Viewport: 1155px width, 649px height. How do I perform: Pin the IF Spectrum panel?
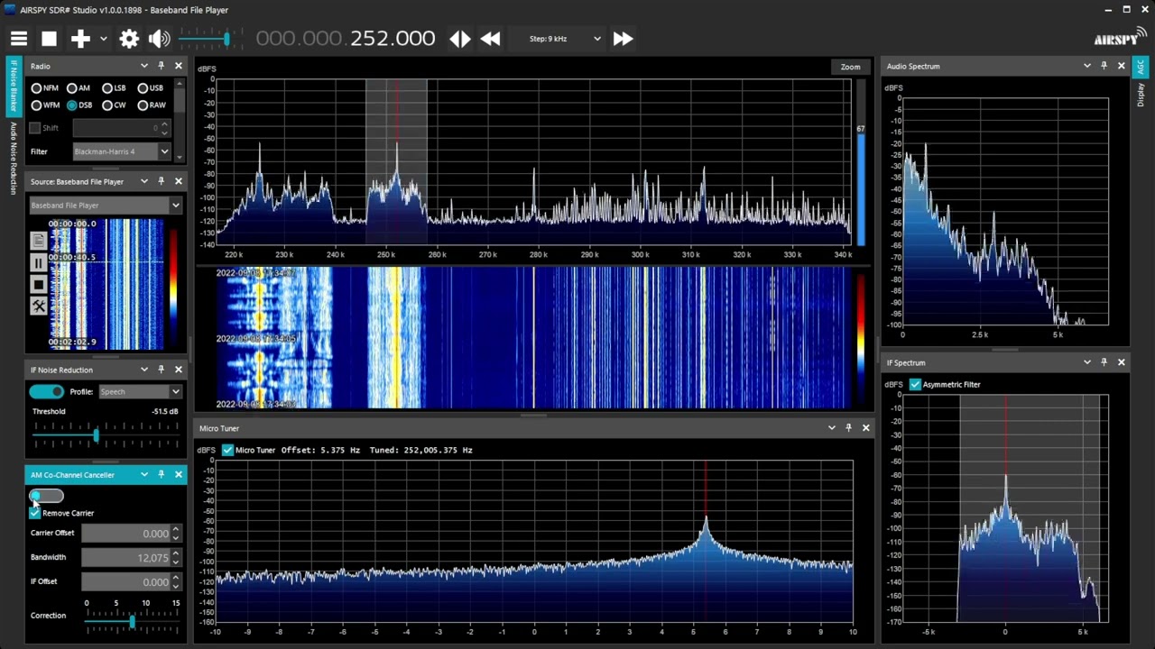pyautogui.click(x=1104, y=362)
